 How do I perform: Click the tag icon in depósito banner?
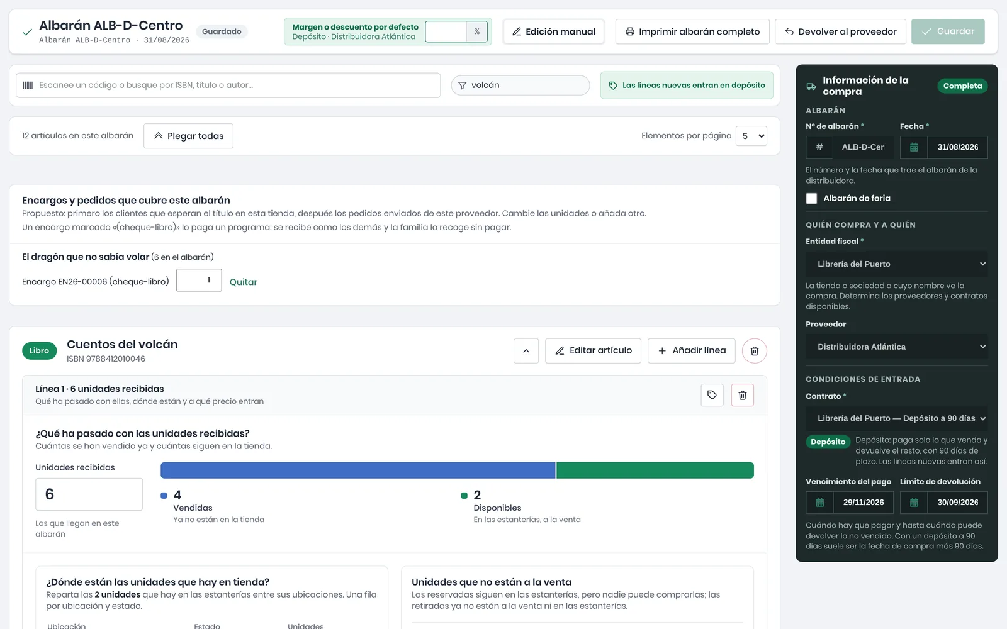coord(613,86)
